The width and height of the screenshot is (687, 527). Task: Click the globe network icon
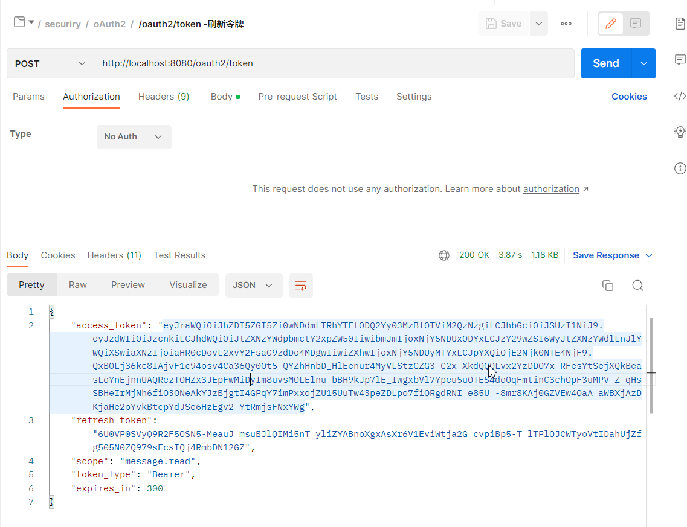444,255
